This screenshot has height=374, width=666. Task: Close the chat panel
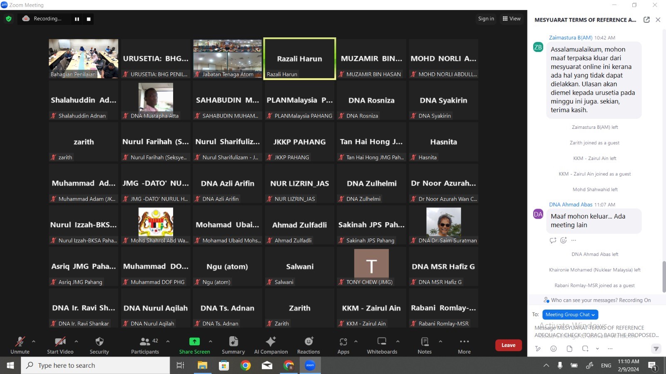click(x=658, y=20)
